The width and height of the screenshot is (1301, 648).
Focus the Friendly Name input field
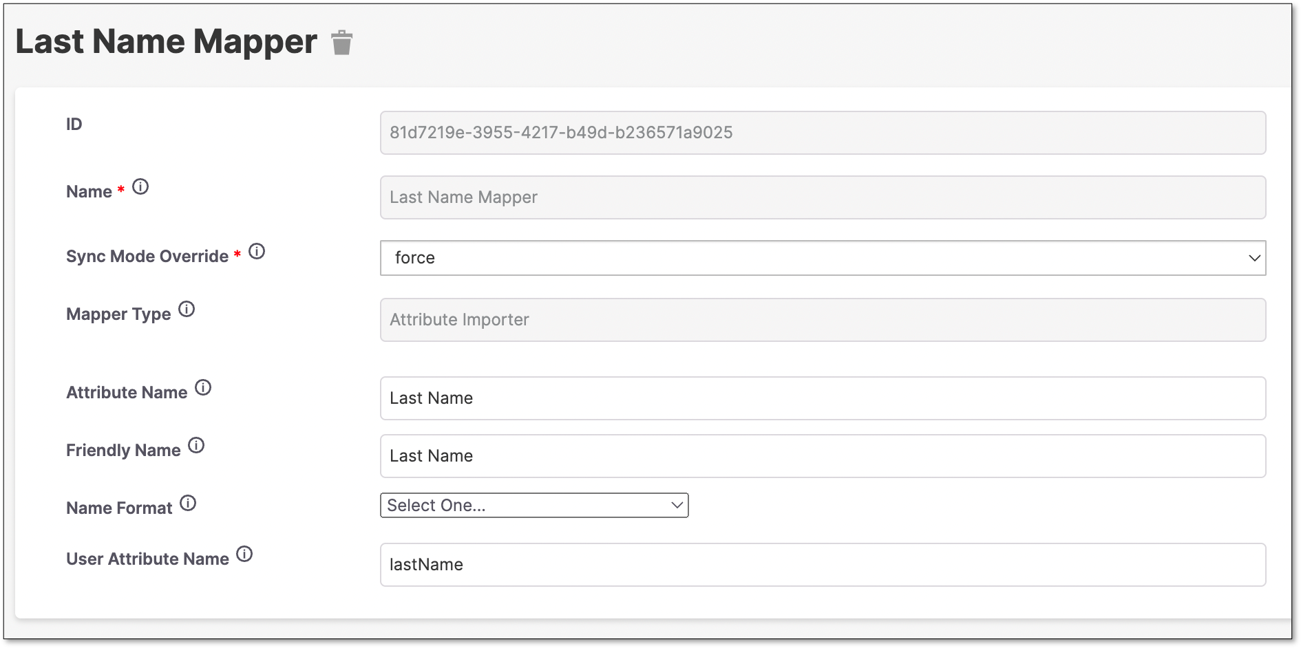coord(823,456)
